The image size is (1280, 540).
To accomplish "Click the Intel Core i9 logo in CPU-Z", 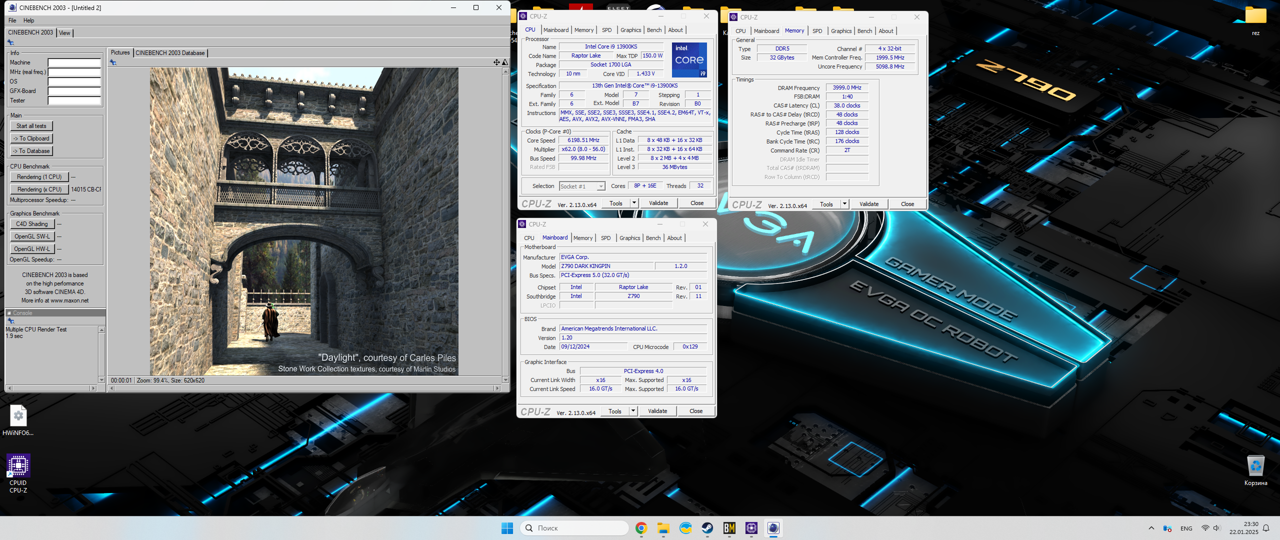I will tap(689, 60).
